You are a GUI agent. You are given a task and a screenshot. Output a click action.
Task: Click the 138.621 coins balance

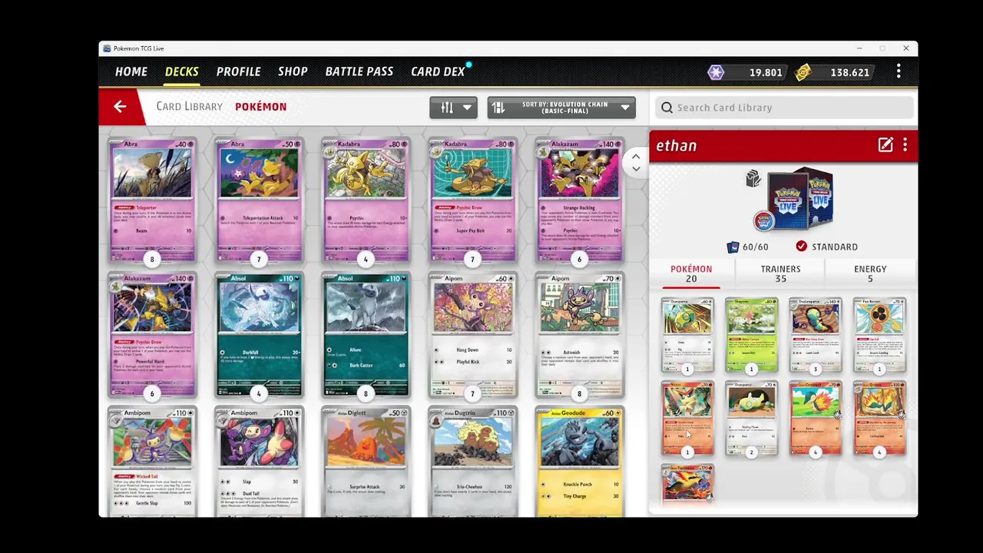point(849,72)
